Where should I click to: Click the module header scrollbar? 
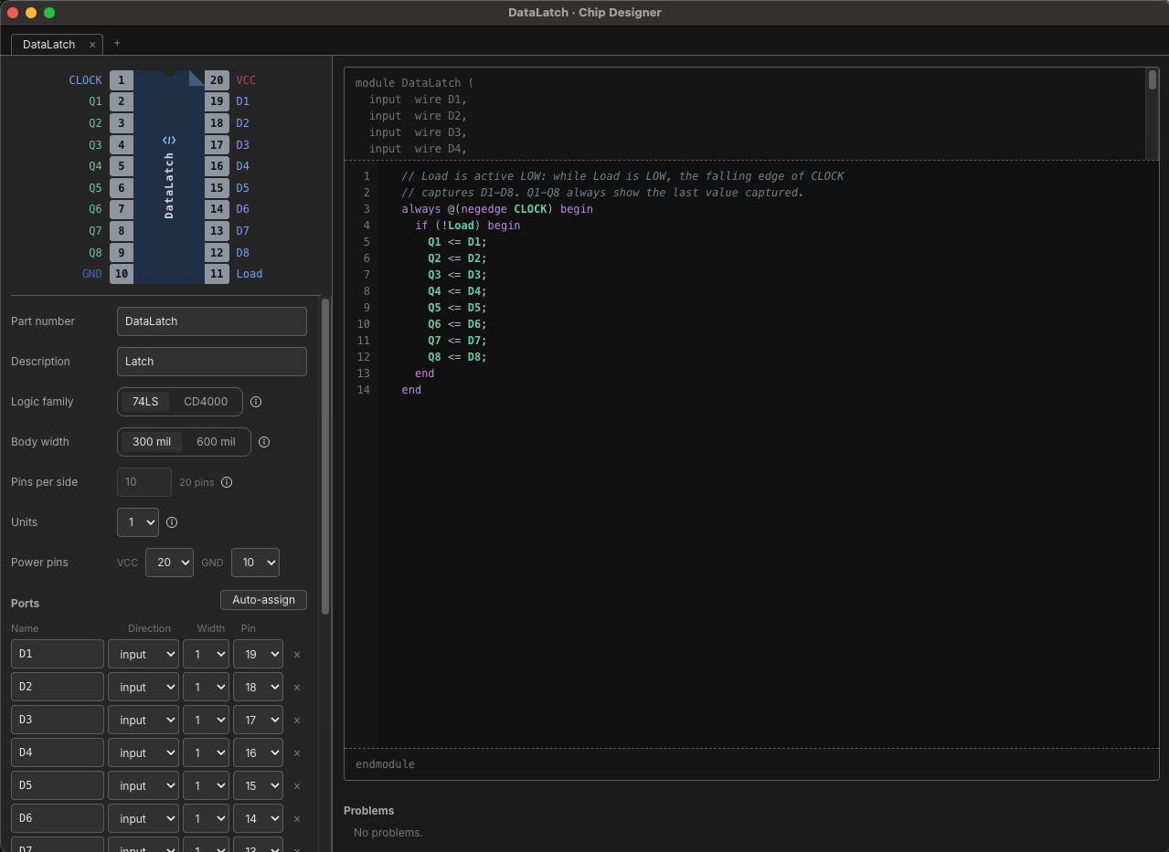click(x=1153, y=79)
